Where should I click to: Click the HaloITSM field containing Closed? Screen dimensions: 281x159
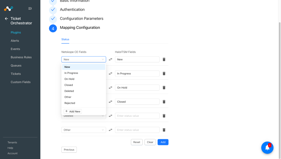[x=137, y=102]
